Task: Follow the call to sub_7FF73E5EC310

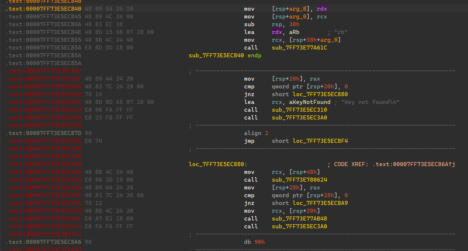Action: pos(299,110)
